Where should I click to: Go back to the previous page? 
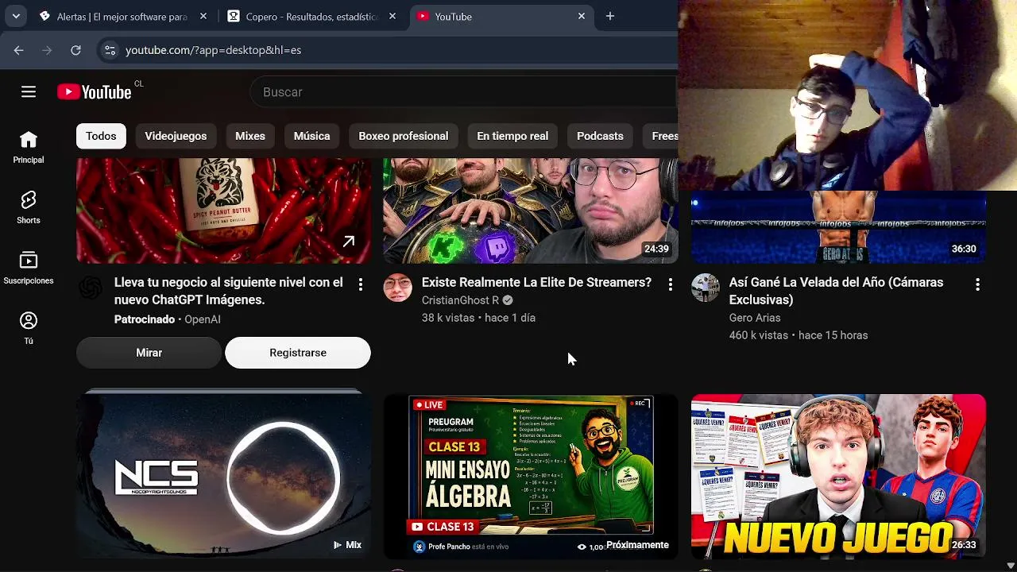19,50
